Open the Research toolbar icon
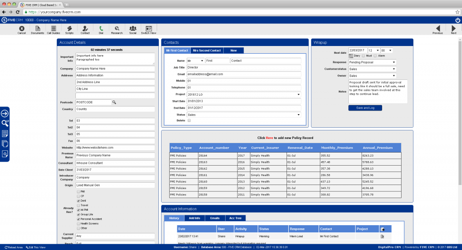 [117, 29]
